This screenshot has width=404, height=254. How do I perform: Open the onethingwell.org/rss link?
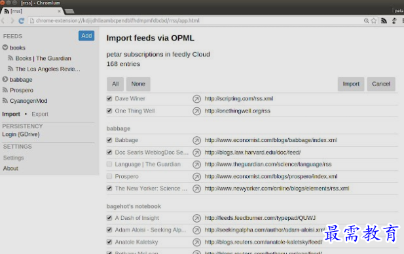[x=238, y=111]
